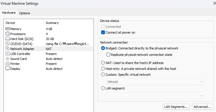Select the Memory device icon
The height and width of the screenshot is (112, 216).
8,29
